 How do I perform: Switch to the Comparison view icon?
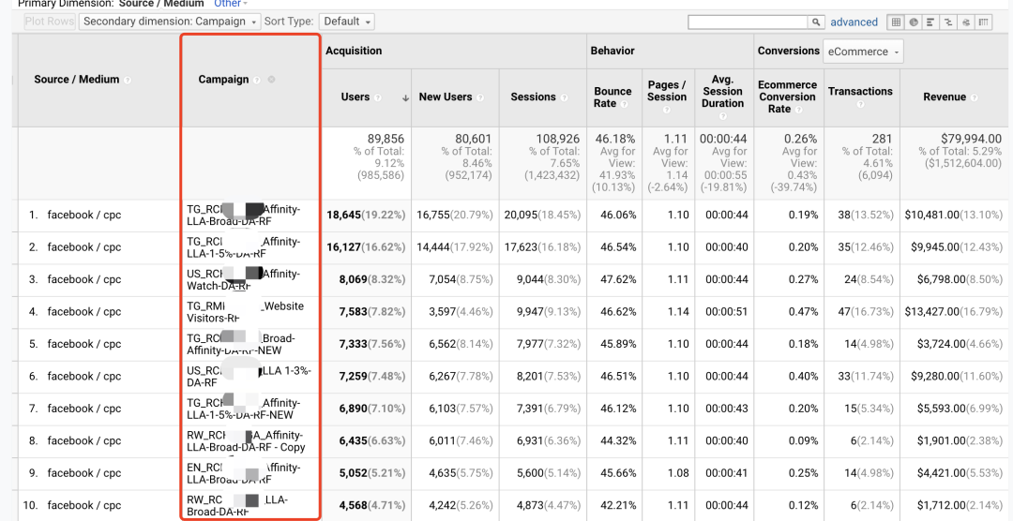pos(949,22)
